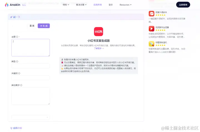The height and width of the screenshot is (132, 200).
Task: Click the 关键词 input field
Action: [31, 78]
